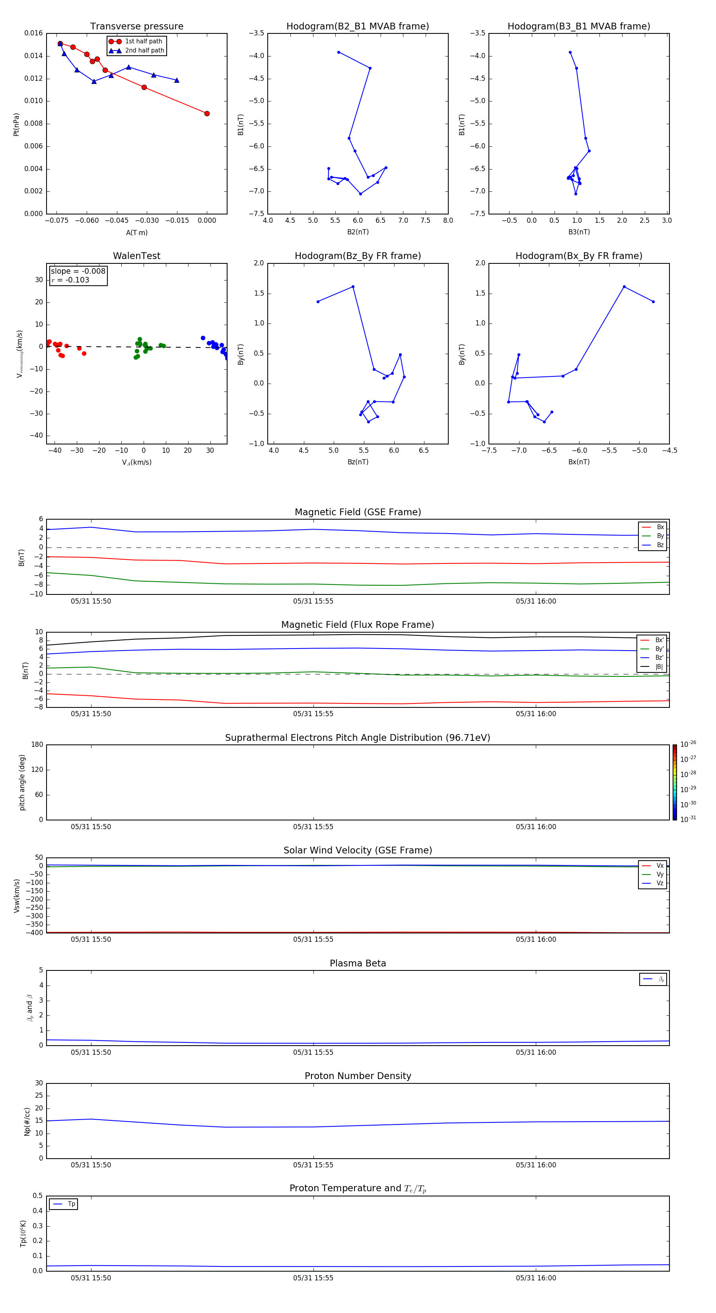
Task: Click the "pitch angle (deg)" axis label
Action: (x=22, y=782)
